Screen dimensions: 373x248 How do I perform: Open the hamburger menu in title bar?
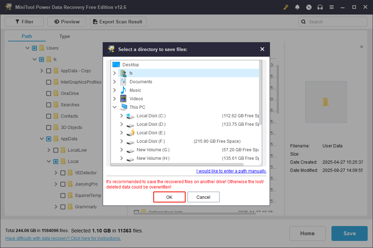point(331,7)
